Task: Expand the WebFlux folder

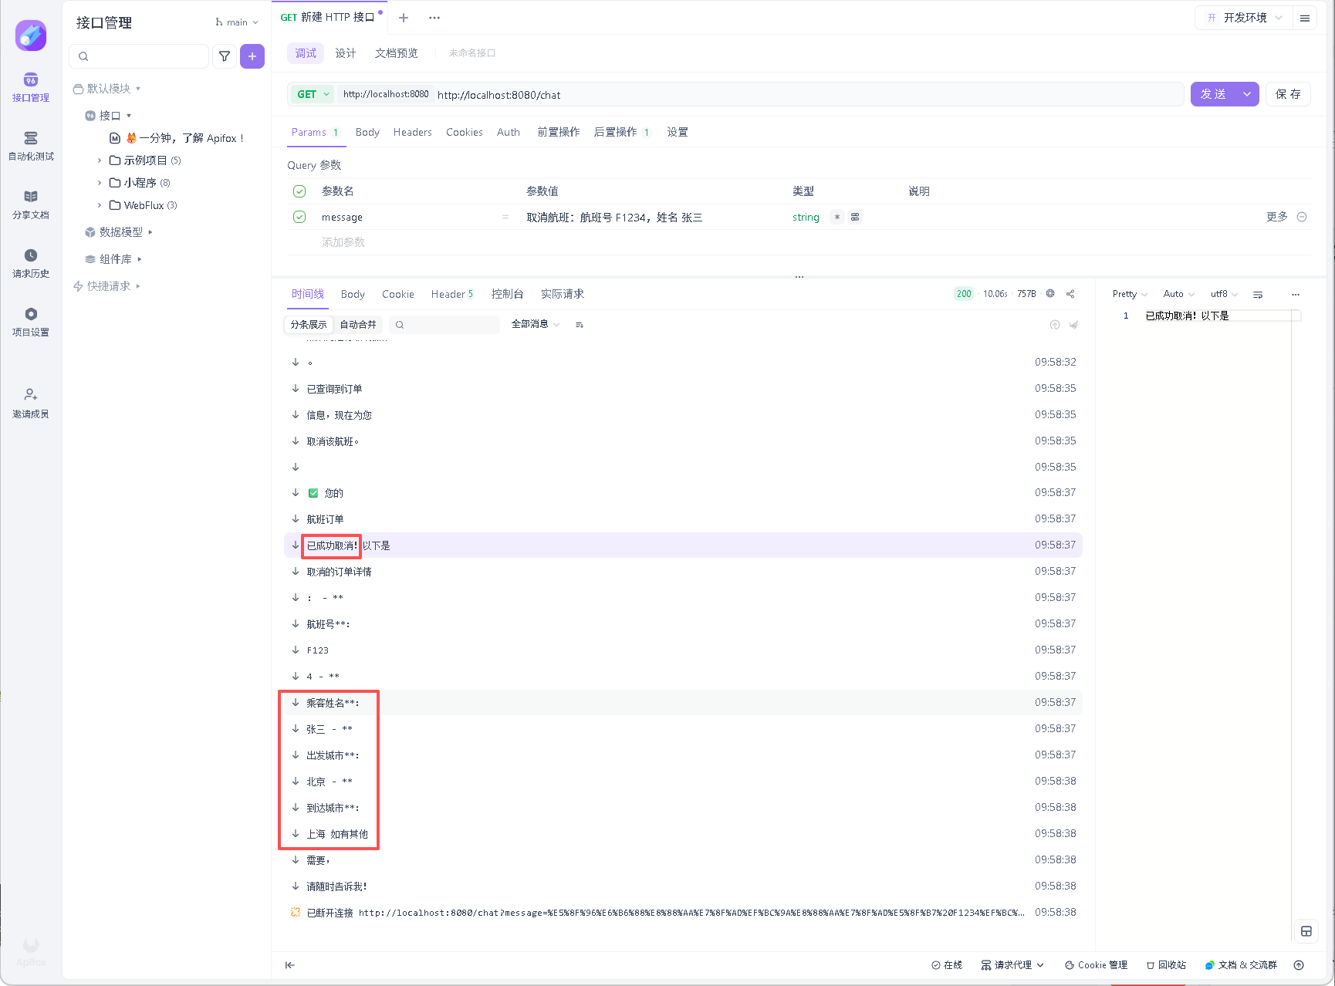Action: pyautogui.click(x=100, y=205)
